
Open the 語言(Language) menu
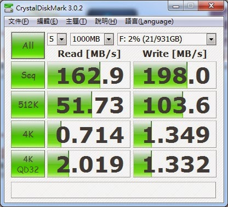click(x=149, y=22)
